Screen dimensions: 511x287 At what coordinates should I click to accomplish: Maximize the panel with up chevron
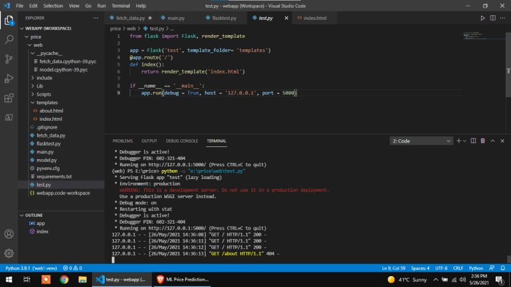click(492, 141)
